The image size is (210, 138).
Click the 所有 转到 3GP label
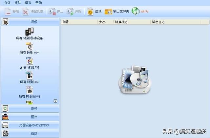[30, 82]
